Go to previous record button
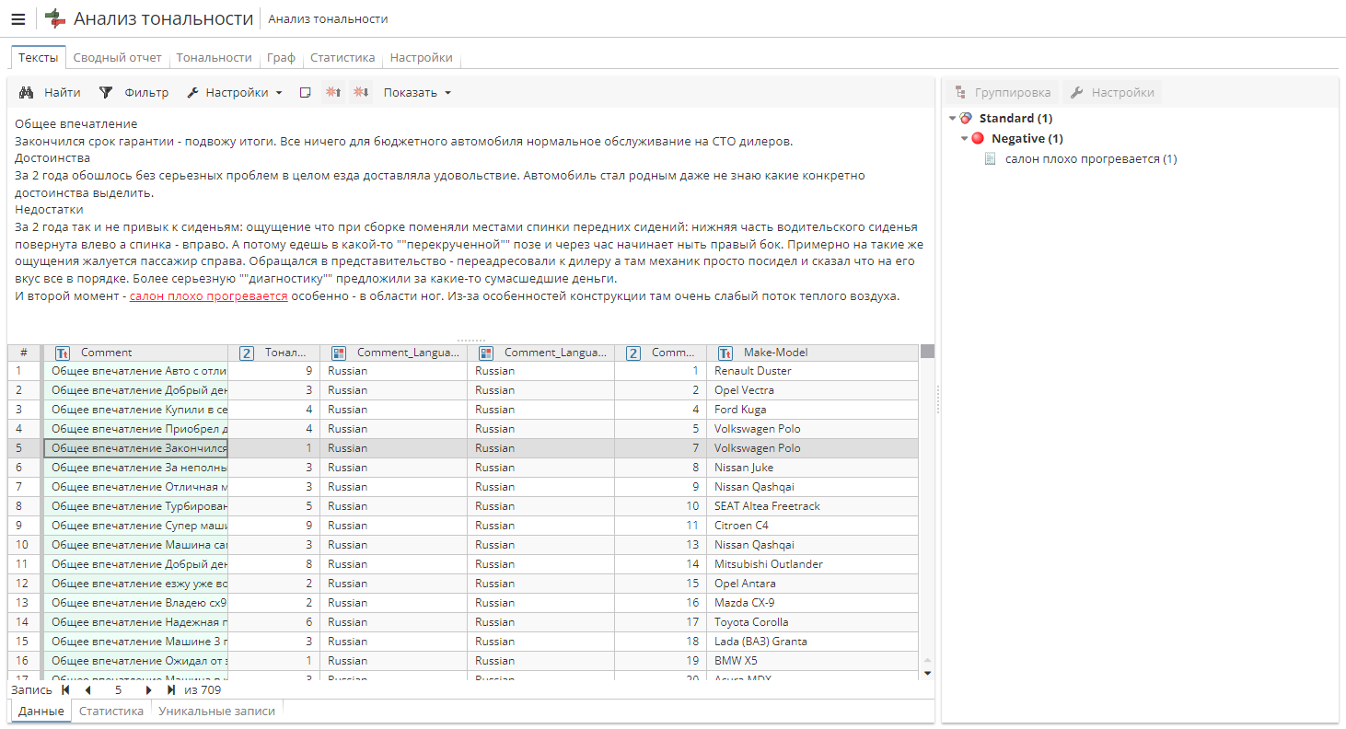This screenshot has height=729, width=1346. click(x=87, y=689)
